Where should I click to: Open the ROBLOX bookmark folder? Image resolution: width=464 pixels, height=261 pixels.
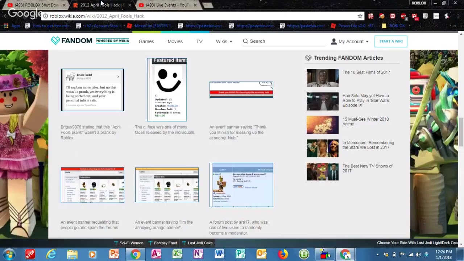coord(393,26)
